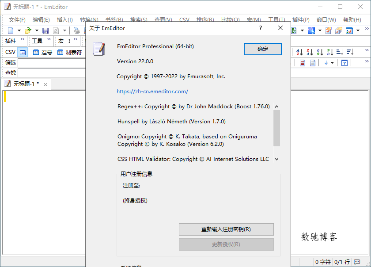Click credits list scroll down arrow
Screen dimensions: 371x267
276,159
